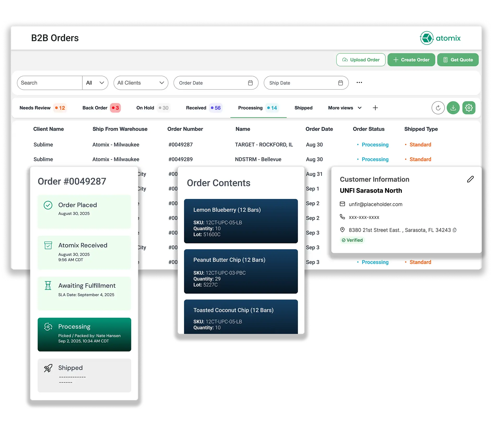Click the plus icon to add view

375,108
